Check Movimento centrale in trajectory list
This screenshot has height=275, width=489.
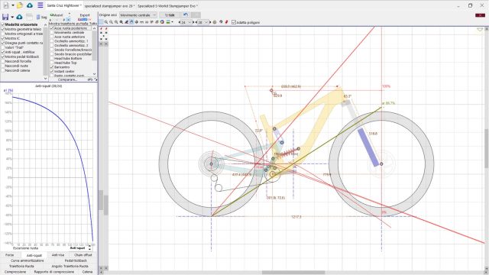[52, 32]
